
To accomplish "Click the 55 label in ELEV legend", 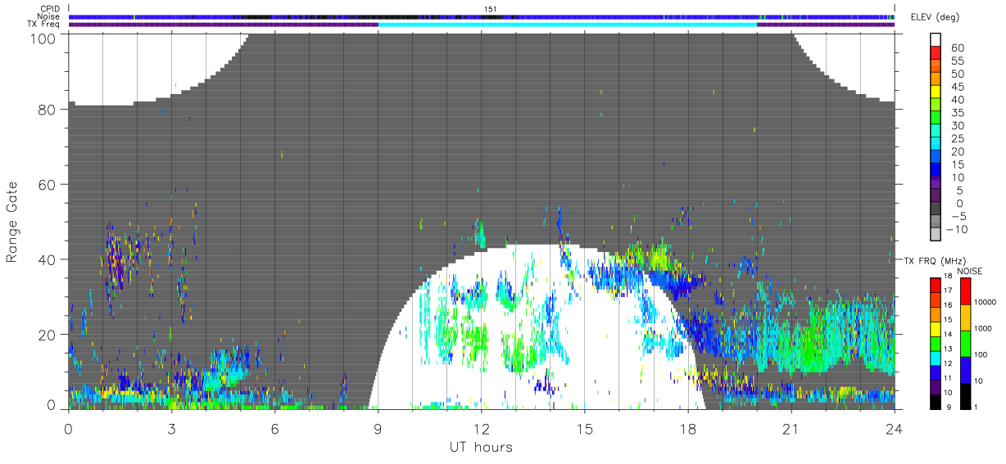I will coord(957,61).
